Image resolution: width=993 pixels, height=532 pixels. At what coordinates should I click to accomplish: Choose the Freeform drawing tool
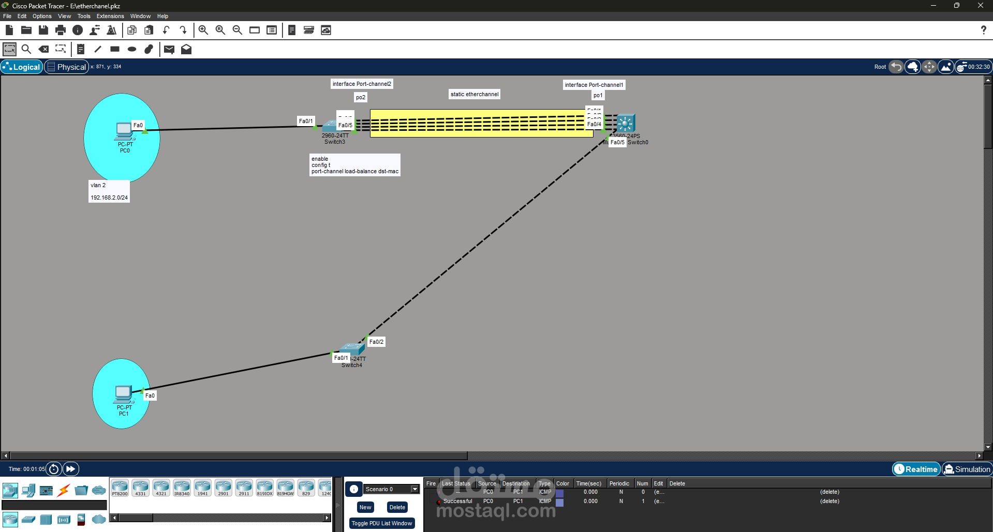(149, 49)
